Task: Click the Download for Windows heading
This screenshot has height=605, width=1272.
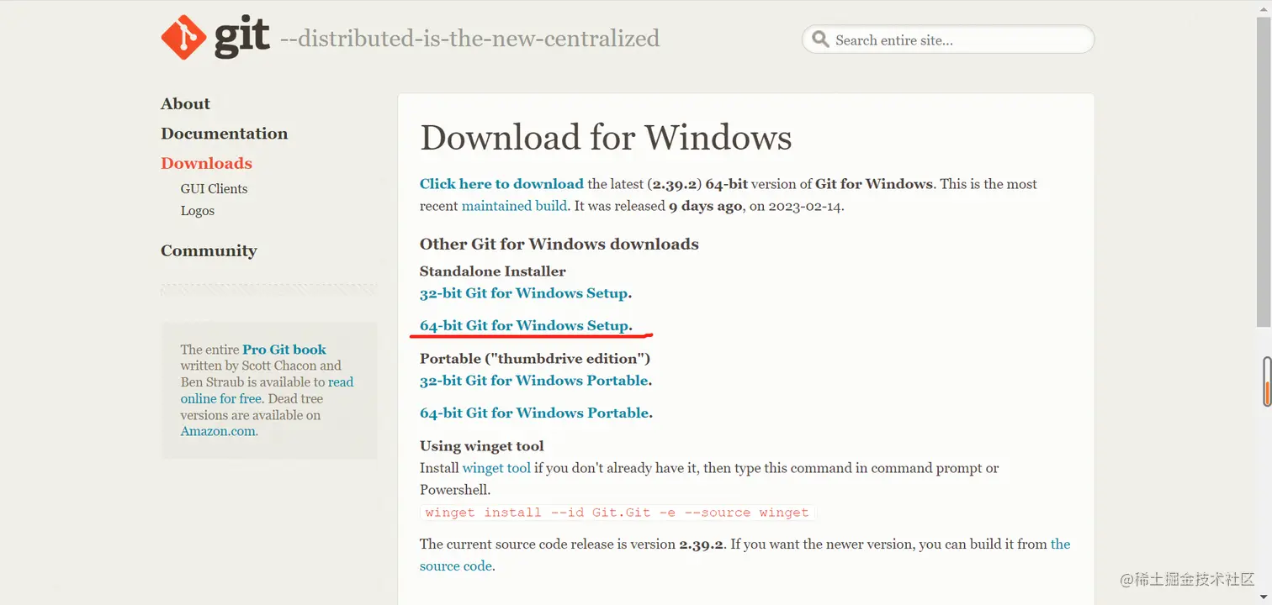Action: (606, 138)
